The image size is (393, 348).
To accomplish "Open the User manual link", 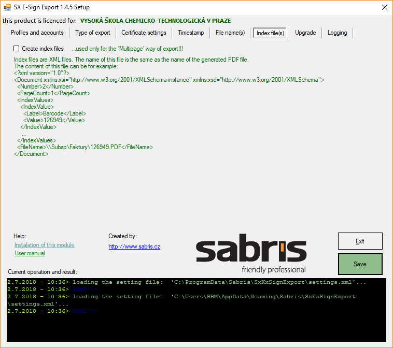I will (x=30, y=253).
